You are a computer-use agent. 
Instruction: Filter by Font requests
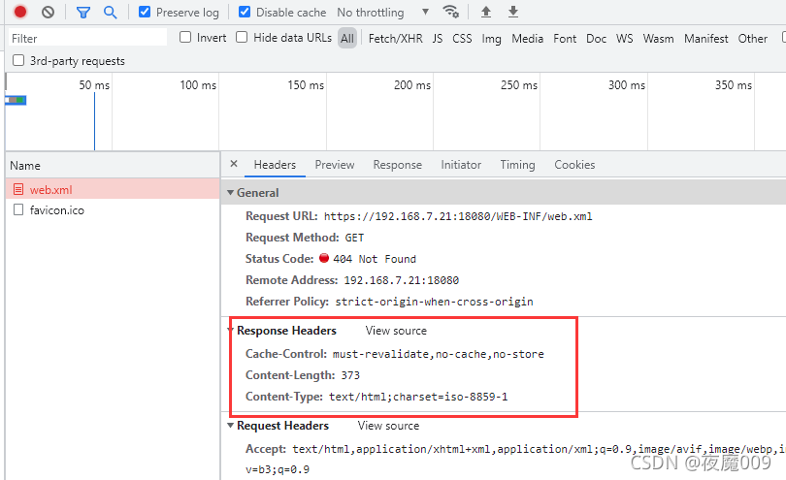(x=565, y=39)
